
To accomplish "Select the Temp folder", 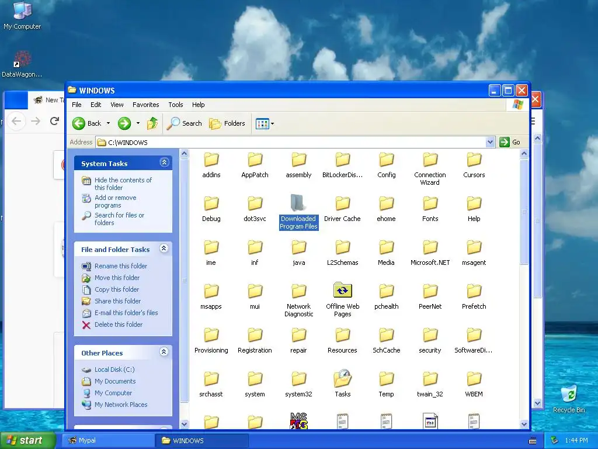I will click(387, 385).
